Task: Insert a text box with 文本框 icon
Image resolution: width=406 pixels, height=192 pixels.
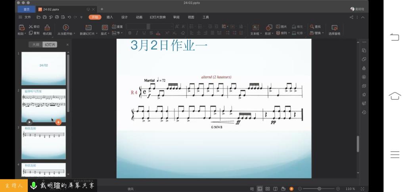Action: (256, 27)
